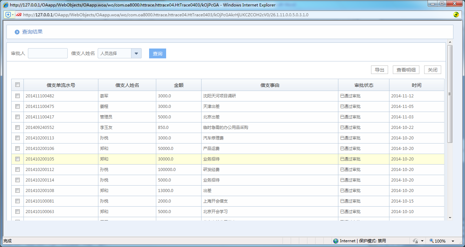Viewport: 465px width, 247px height.
Task: Click the privacy lock icon in status bar
Action: [415, 241]
